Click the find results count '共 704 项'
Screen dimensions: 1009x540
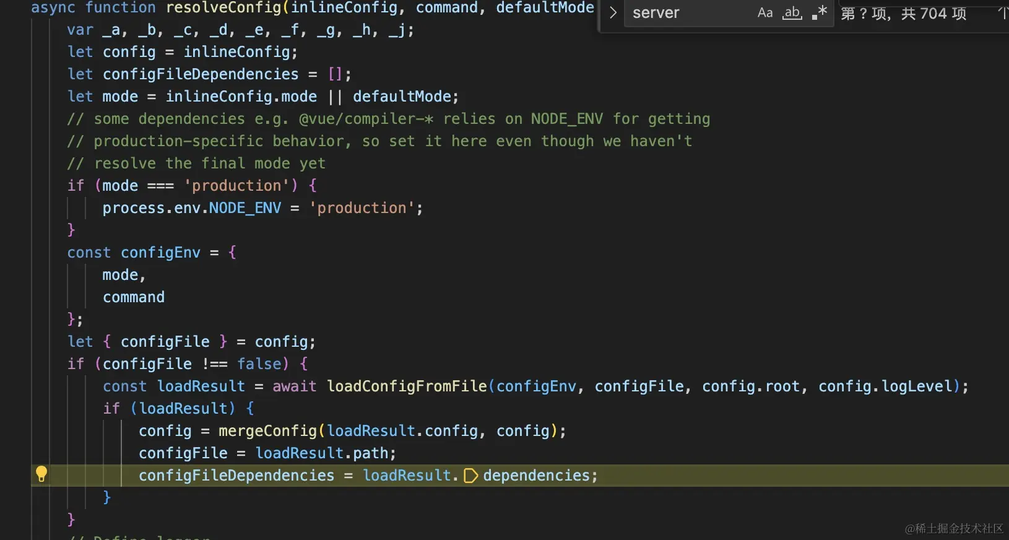click(933, 14)
